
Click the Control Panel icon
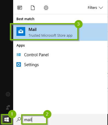19,55
